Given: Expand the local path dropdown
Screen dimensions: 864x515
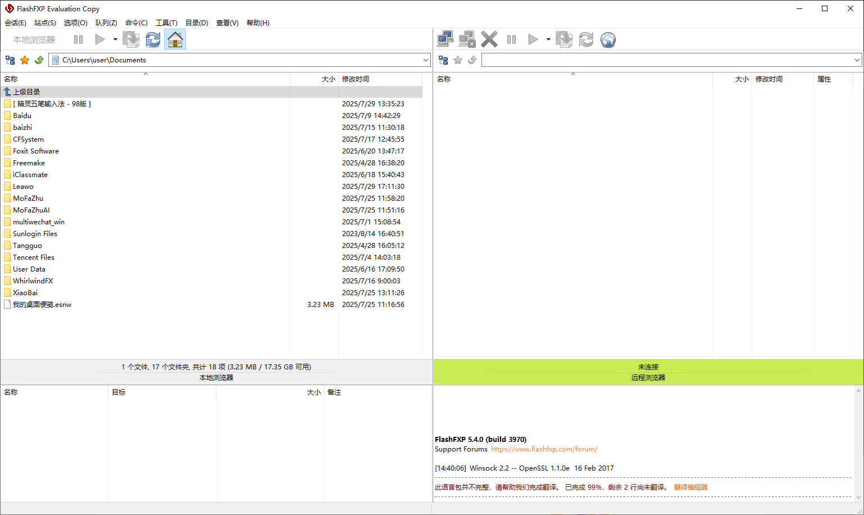Looking at the screenshot, I should [x=425, y=60].
